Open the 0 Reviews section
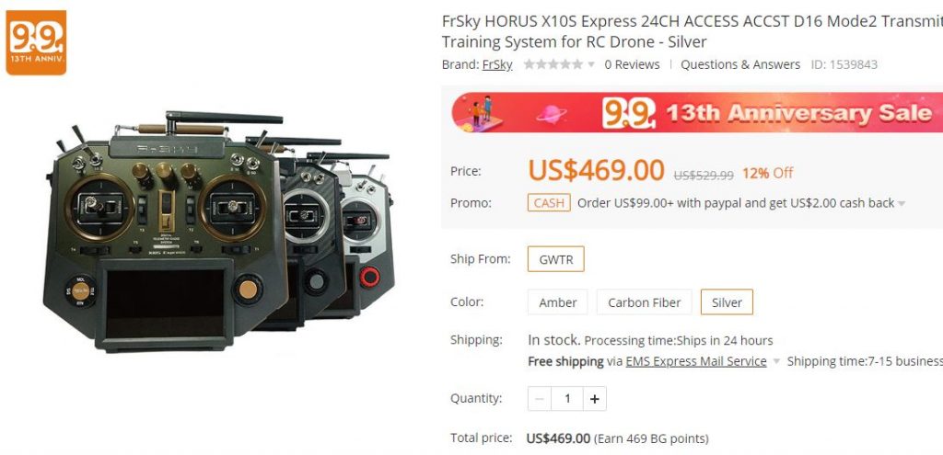This screenshot has height=455, width=943. tap(632, 64)
